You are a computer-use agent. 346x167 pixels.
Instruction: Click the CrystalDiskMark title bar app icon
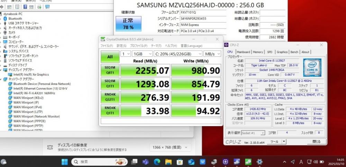pos(103,39)
